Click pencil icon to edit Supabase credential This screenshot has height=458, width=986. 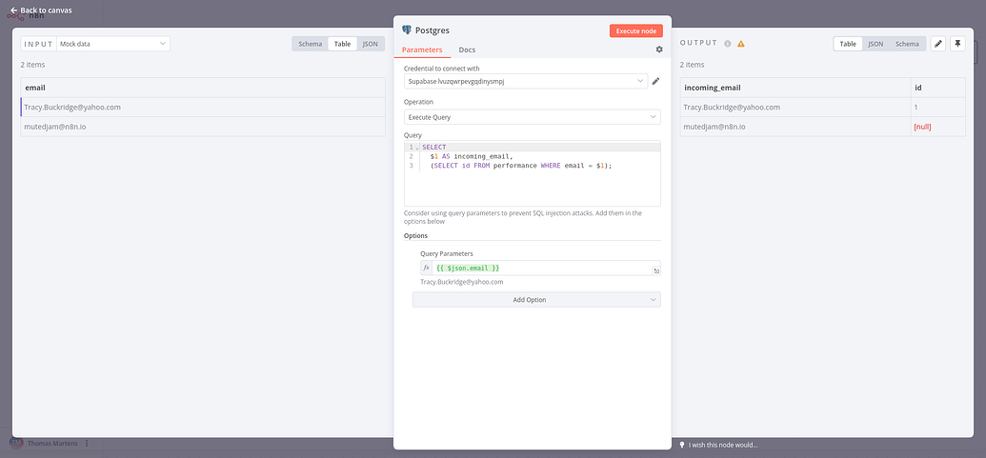655,82
